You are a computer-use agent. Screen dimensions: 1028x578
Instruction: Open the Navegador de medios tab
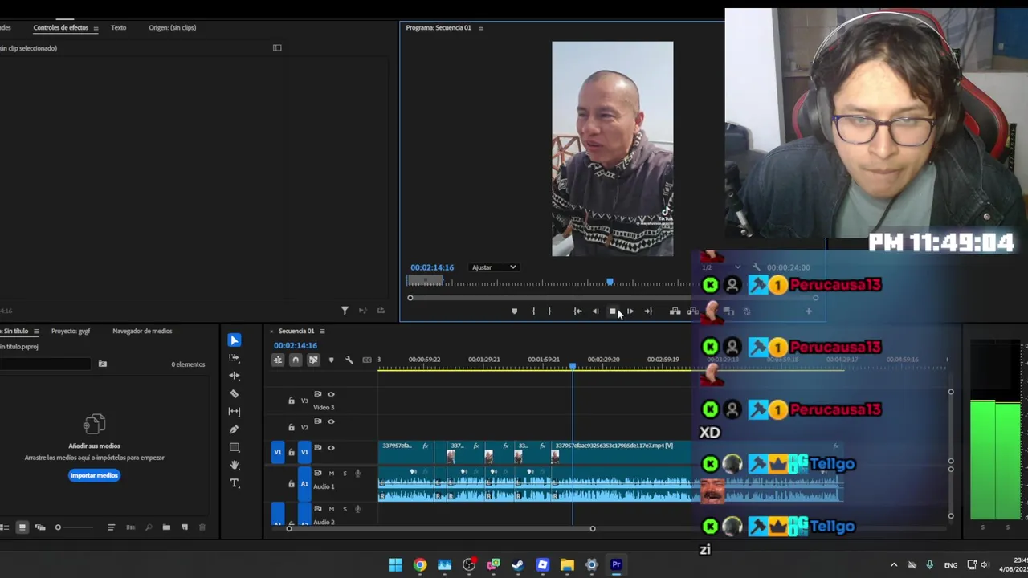(142, 332)
